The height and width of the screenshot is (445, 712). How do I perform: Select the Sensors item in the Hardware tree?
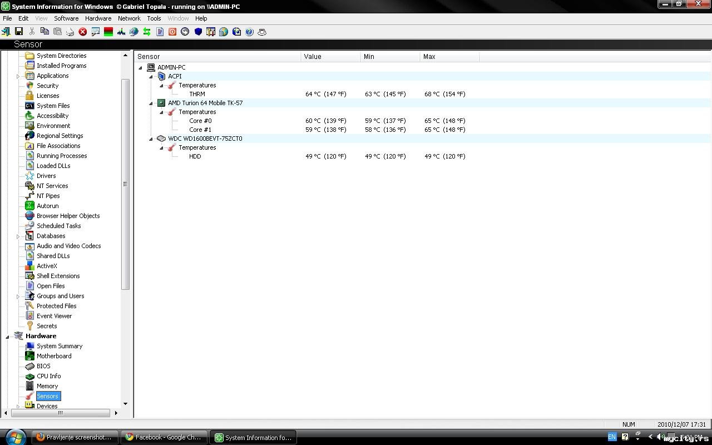[x=48, y=396]
